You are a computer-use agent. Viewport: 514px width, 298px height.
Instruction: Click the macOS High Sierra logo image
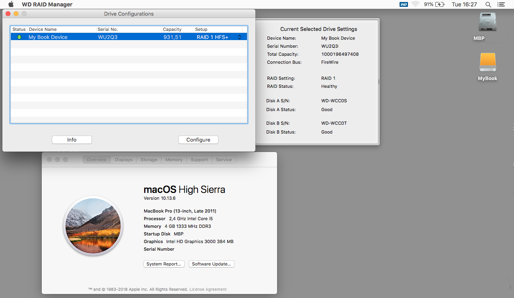coord(93,226)
